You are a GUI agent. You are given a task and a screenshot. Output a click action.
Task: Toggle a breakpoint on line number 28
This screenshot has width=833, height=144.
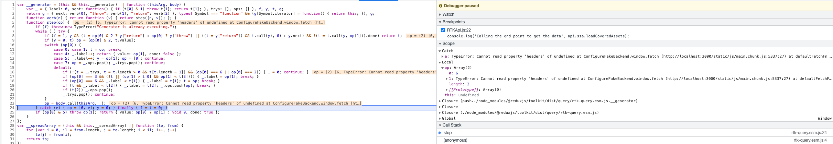coord(12,125)
